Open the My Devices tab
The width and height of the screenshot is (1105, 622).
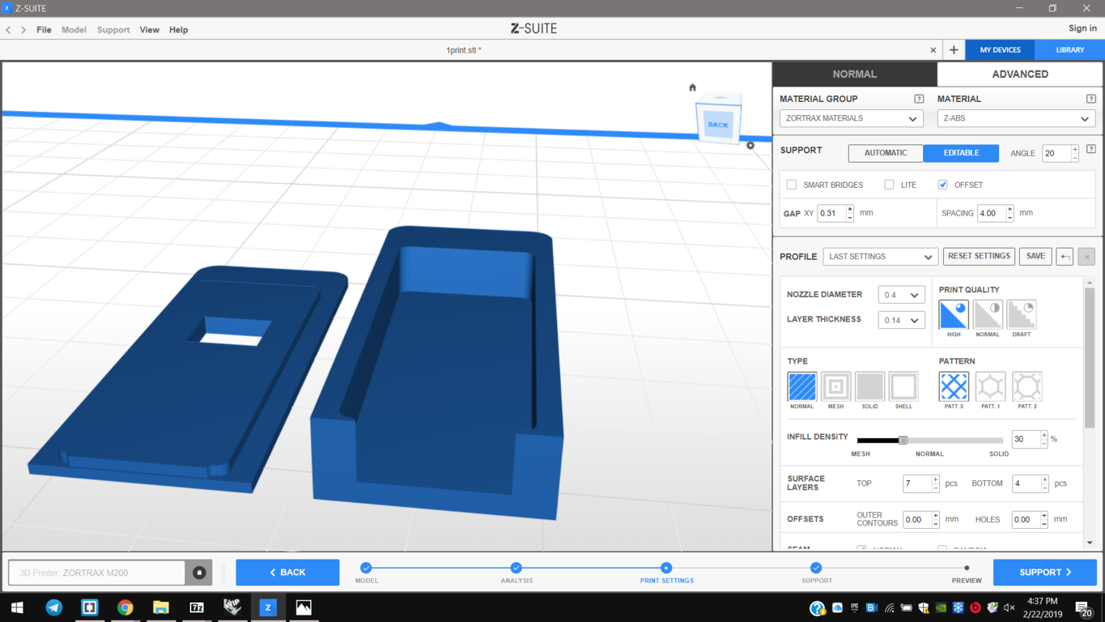point(1001,50)
